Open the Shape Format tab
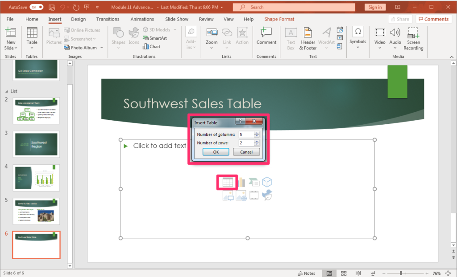Image resolution: width=457 pixels, height=277 pixels. pos(279,19)
